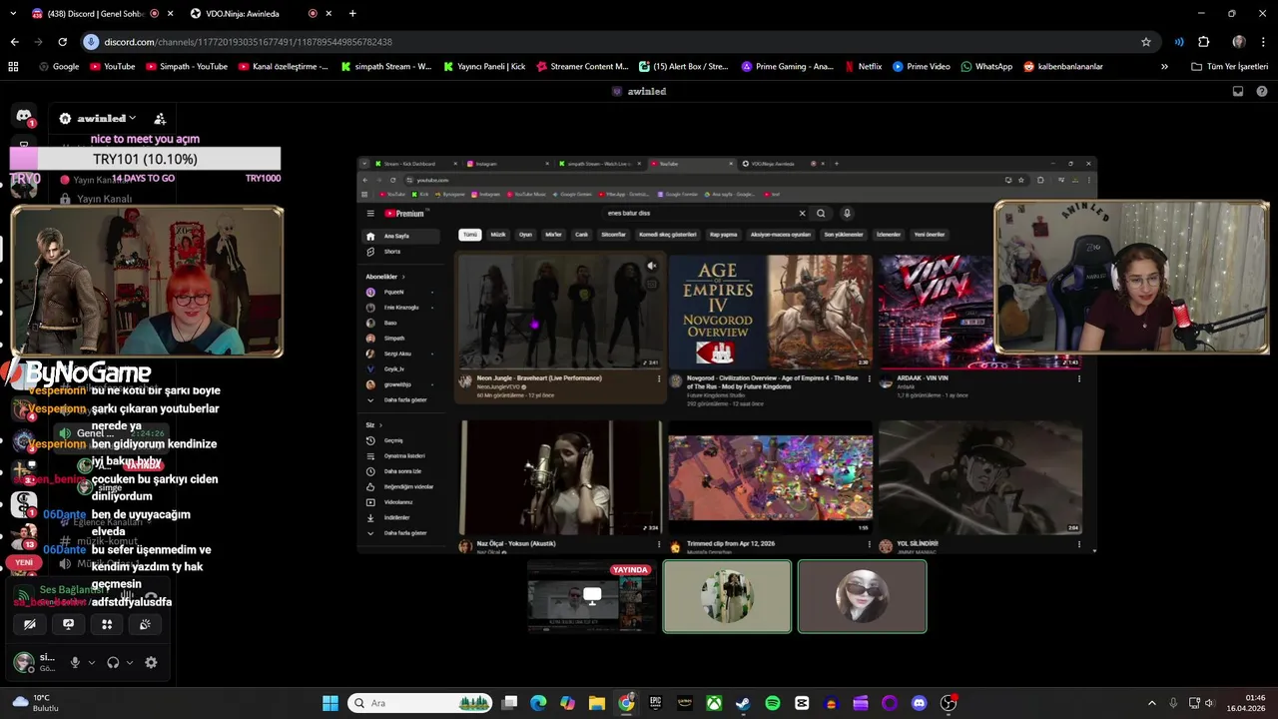Toggle Discord microphone mute button

point(75,662)
